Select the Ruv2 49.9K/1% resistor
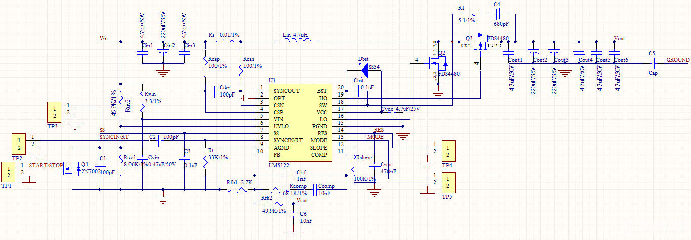Viewport: 691px width, 240px height. pyautogui.click(x=120, y=102)
